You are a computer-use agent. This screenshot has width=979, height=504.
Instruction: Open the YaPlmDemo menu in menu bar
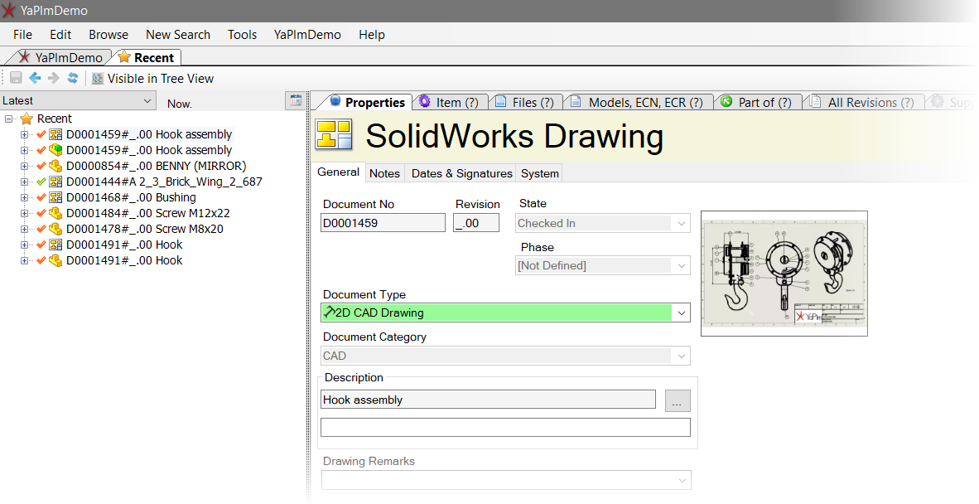pyautogui.click(x=307, y=34)
